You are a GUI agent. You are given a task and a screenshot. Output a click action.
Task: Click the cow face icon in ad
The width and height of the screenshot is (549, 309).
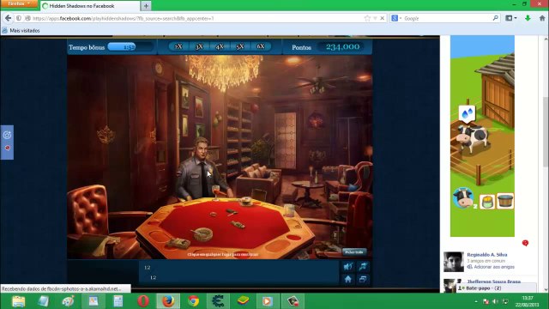[x=463, y=198]
